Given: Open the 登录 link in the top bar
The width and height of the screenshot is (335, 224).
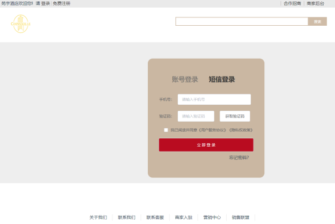Looking at the screenshot, I should click(x=45, y=4).
